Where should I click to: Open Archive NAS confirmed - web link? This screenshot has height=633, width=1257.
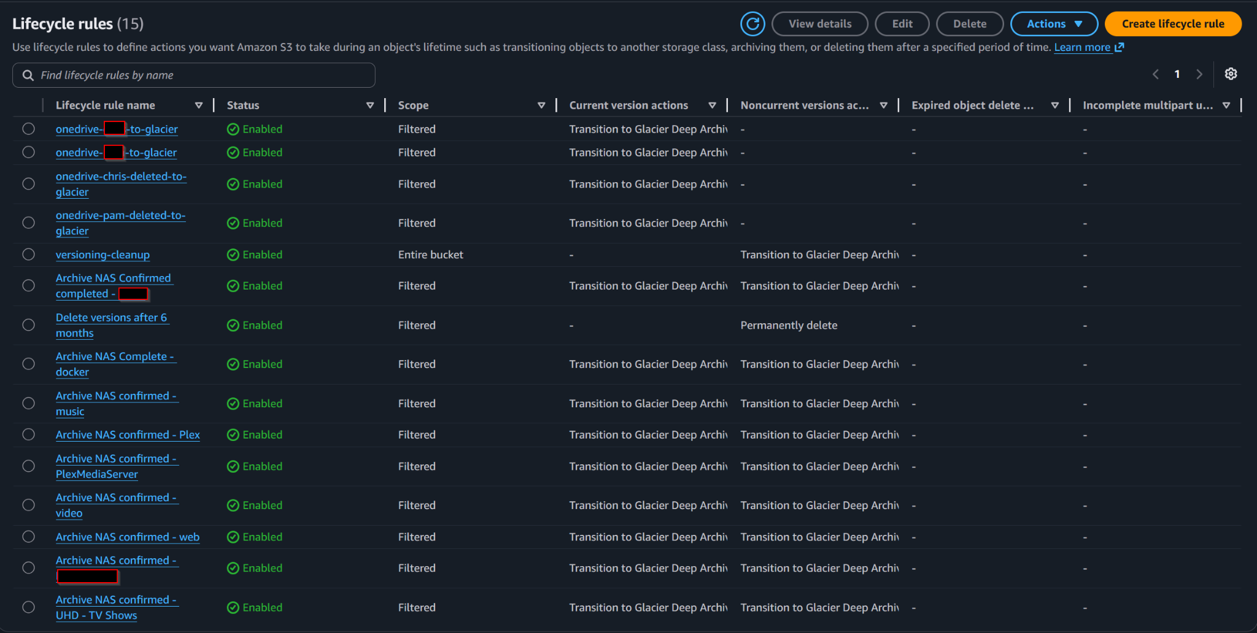tap(128, 537)
